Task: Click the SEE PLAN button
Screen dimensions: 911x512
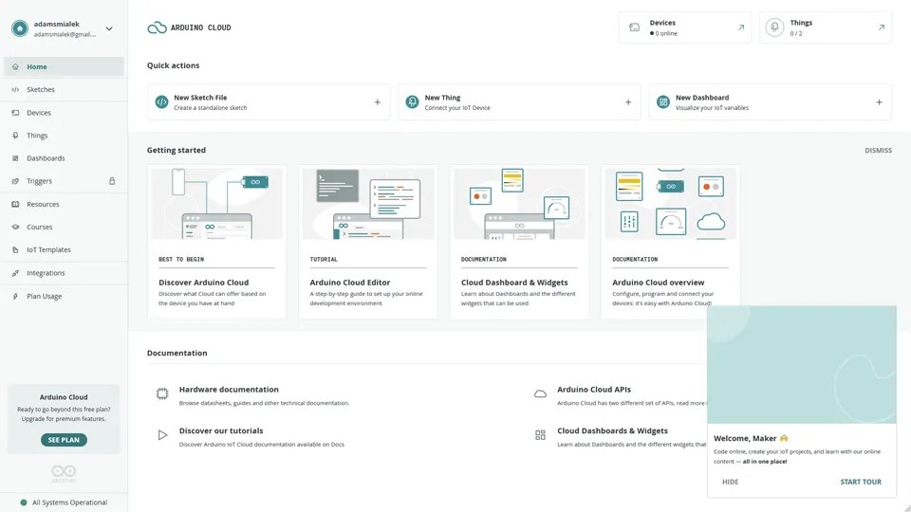Action: pyautogui.click(x=64, y=440)
